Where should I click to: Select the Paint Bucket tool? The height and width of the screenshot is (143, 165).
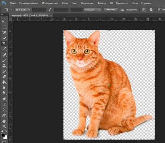point(4,82)
